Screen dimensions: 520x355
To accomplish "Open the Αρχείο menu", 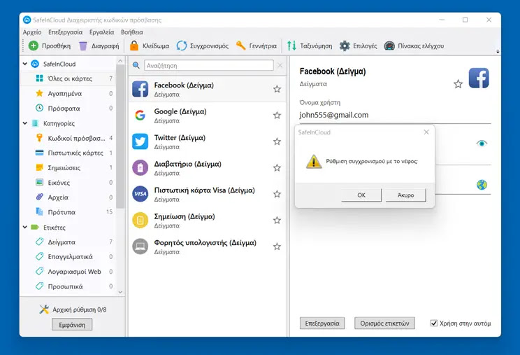I will coord(32,32).
